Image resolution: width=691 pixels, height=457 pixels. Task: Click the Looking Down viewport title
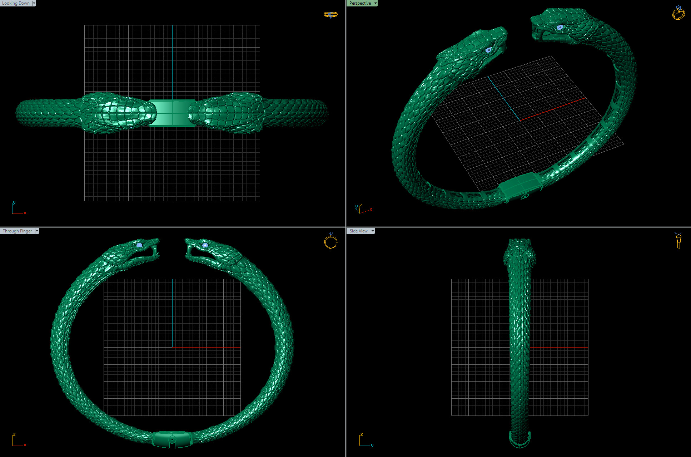pos(16,3)
